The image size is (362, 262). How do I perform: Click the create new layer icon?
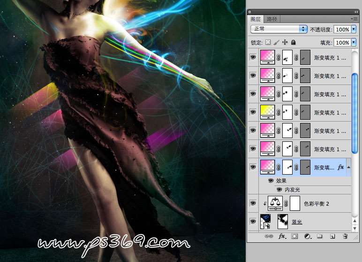pyautogui.click(x=332, y=236)
